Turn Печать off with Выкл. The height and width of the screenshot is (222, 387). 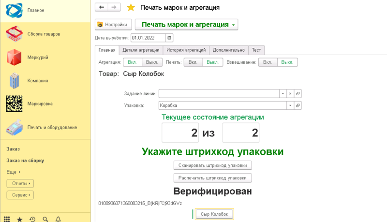click(x=213, y=62)
